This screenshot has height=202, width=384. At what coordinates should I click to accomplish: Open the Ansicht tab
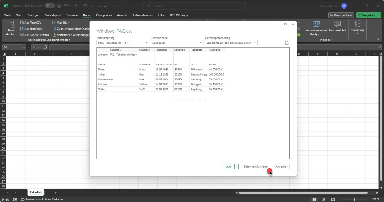[122, 15]
